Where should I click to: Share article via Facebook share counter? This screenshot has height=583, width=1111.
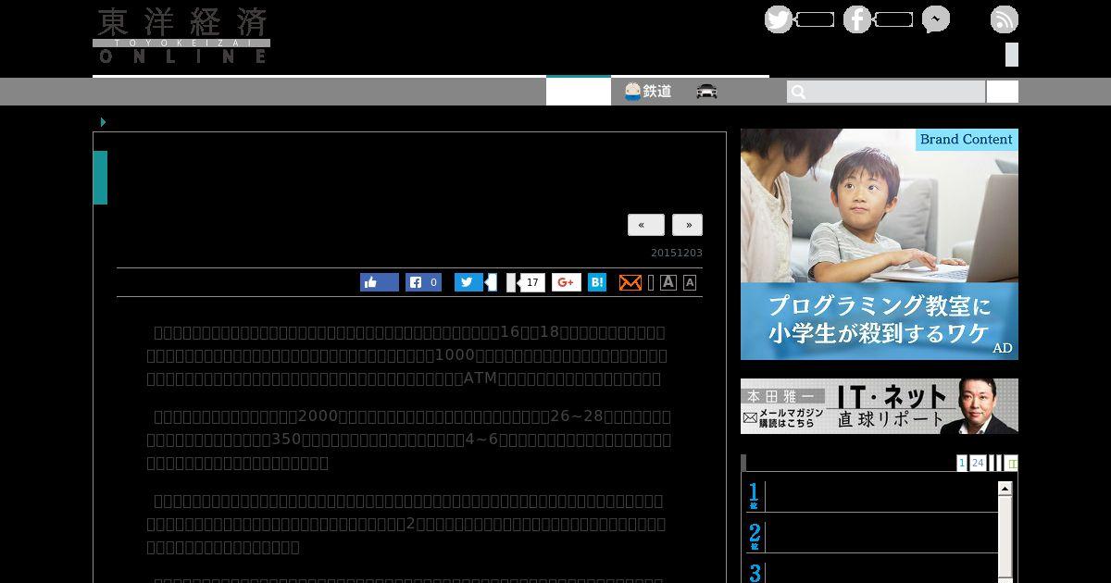(423, 282)
